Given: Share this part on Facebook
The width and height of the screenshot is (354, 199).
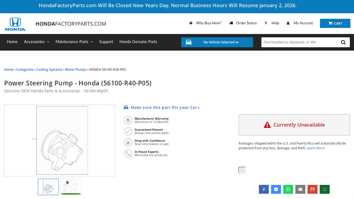Looking at the screenshot, I should [x=264, y=189].
